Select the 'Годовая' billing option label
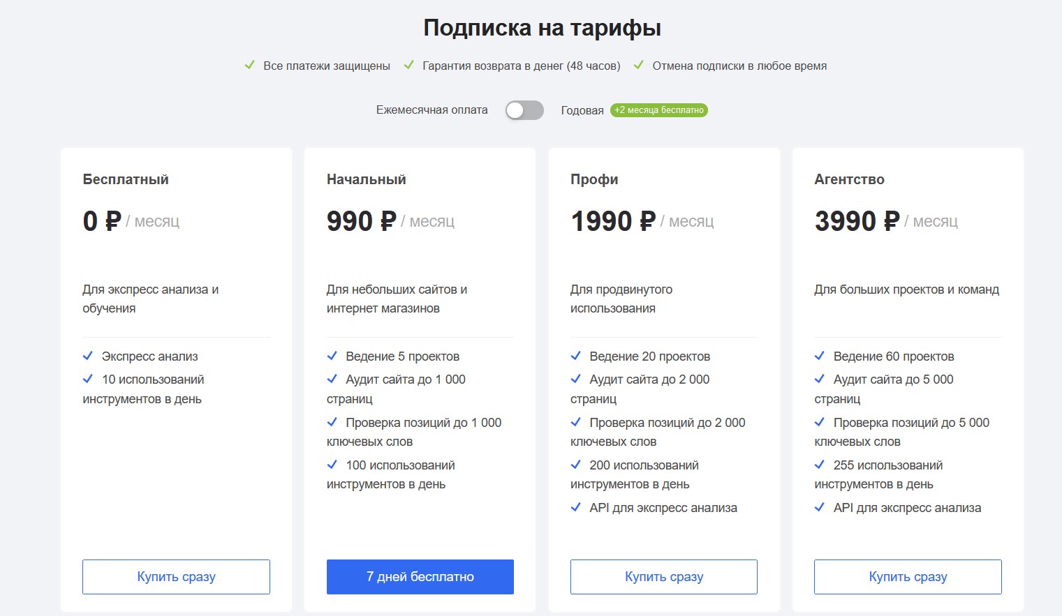The image size is (1062, 616). coord(582,111)
